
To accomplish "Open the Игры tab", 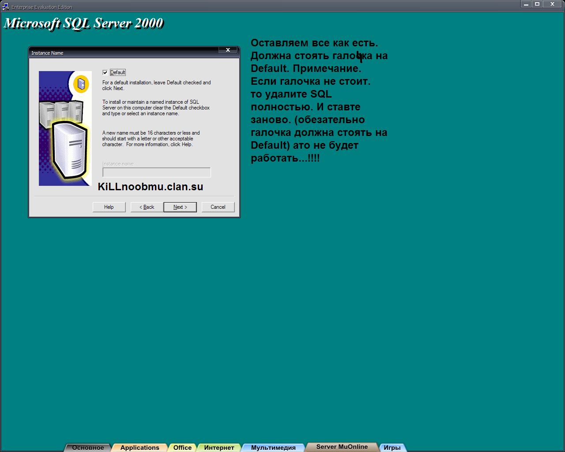I will [392, 448].
